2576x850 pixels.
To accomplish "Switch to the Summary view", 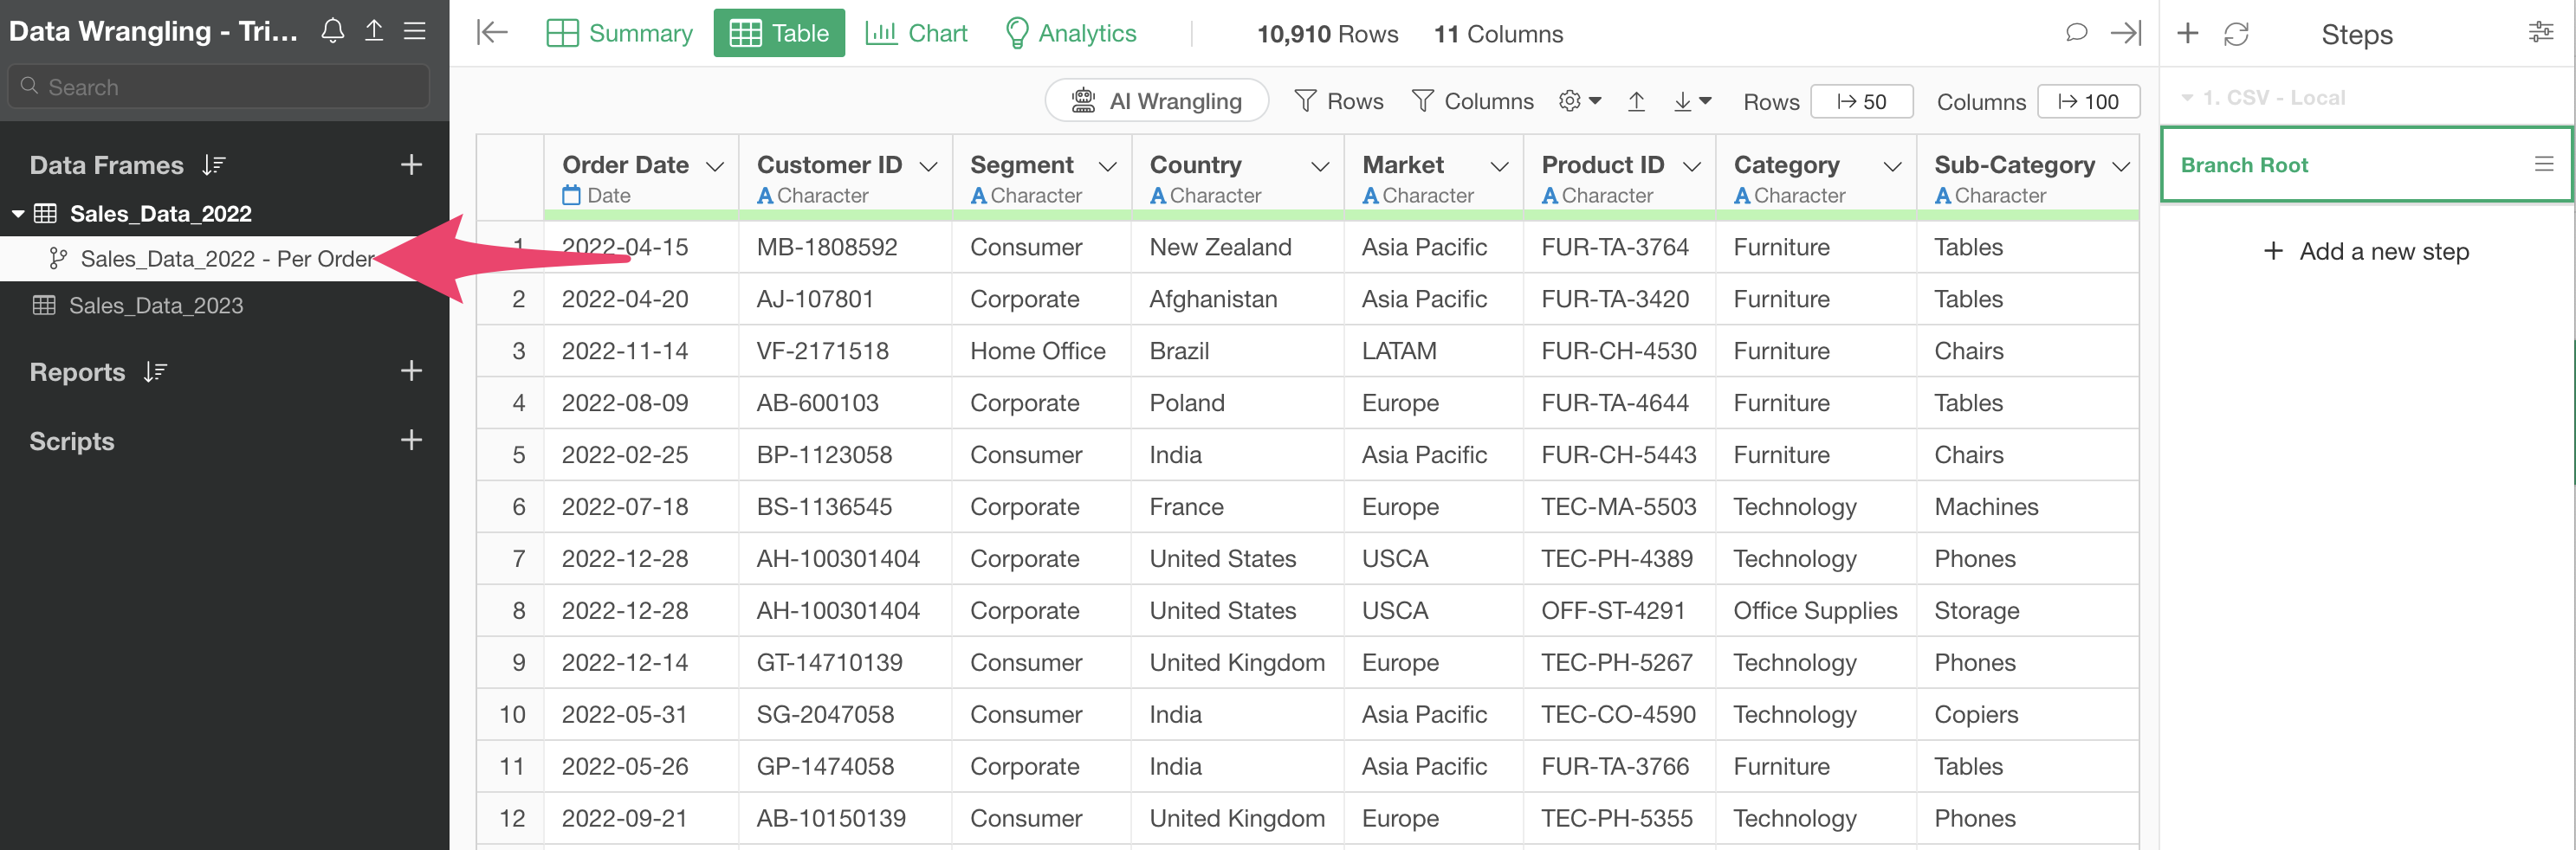I will [x=620, y=33].
